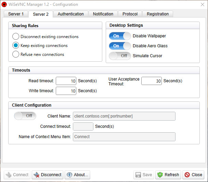208x182 pixels.
Task: Click the Client Name text field
Action: (x=124, y=116)
